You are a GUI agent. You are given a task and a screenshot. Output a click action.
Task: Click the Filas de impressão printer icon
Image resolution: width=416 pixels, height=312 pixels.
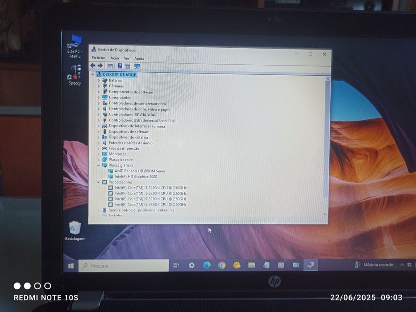coord(104,148)
